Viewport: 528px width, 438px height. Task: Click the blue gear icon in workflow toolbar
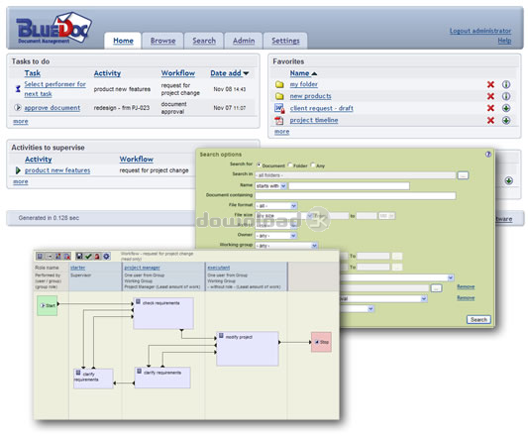(x=106, y=257)
